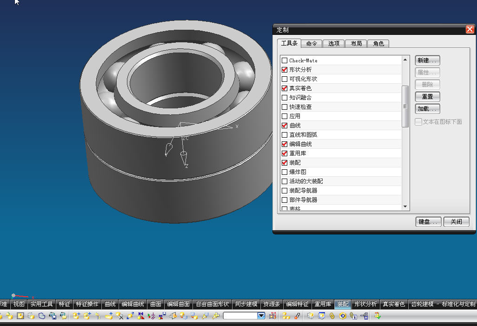The width and height of the screenshot is (477, 326).
Task: Click the gold chain link WAVE icon
Action: [332, 316]
